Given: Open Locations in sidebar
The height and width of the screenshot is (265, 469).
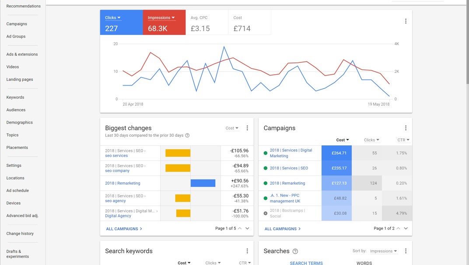Looking at the screenshot, I should click(15, 178).
